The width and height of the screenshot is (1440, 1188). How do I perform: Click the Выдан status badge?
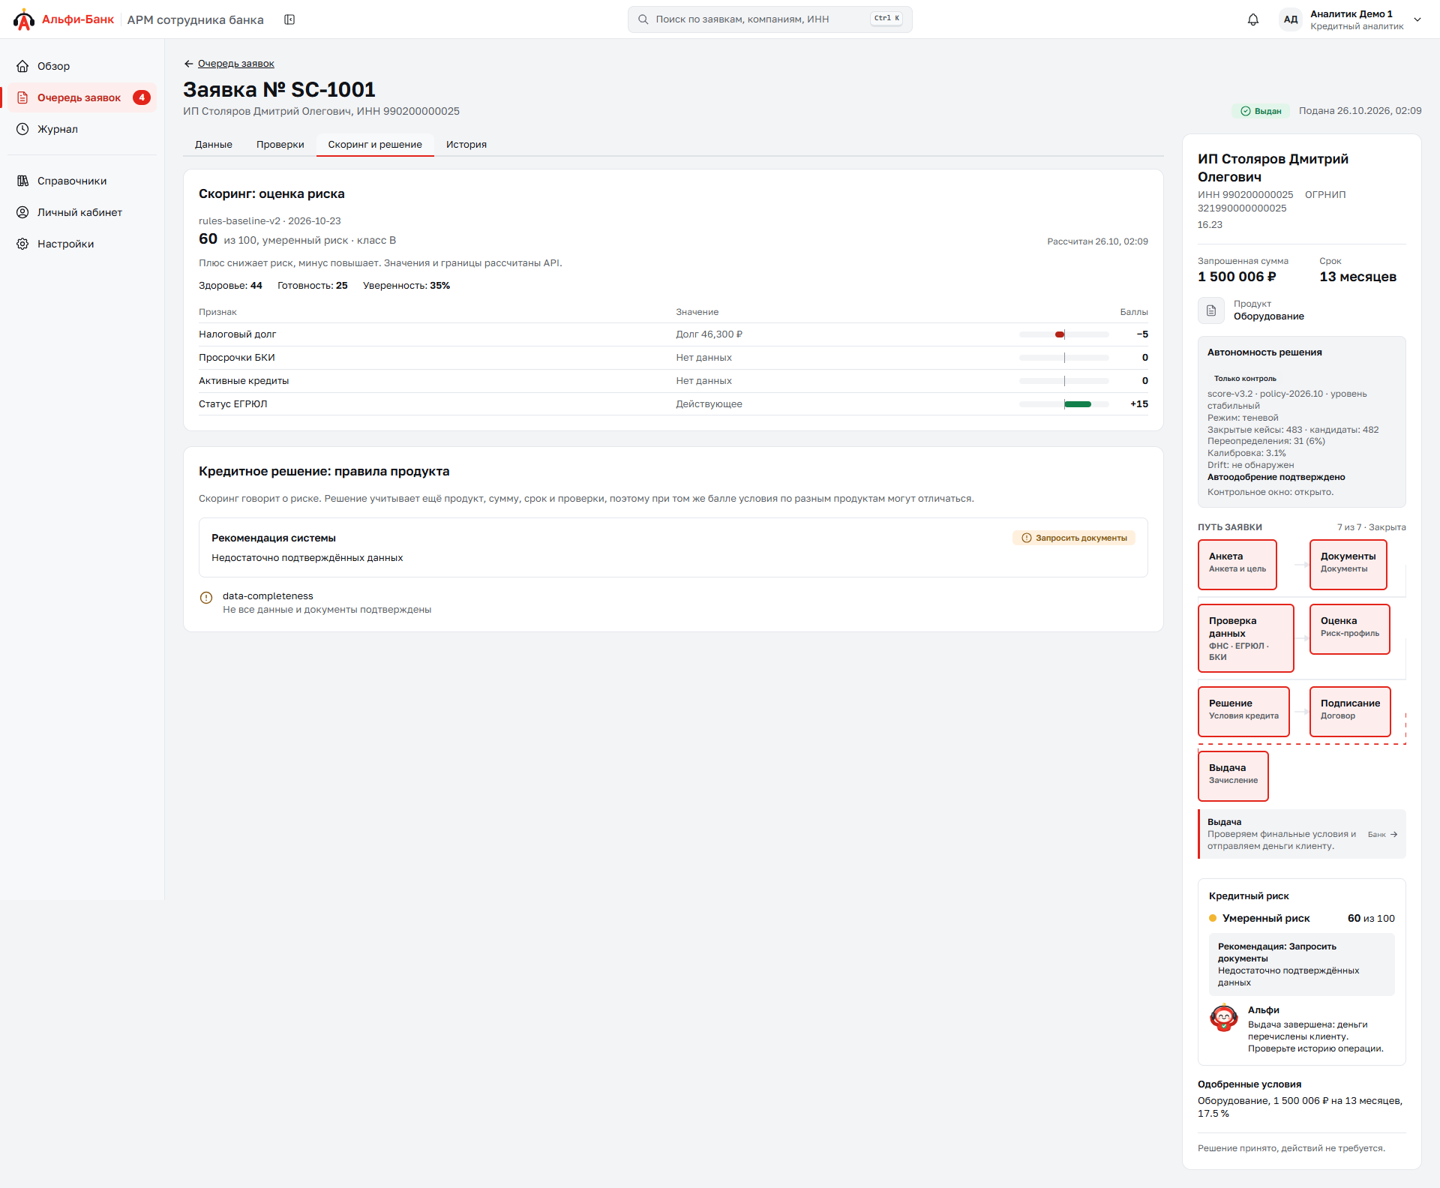1260,111
